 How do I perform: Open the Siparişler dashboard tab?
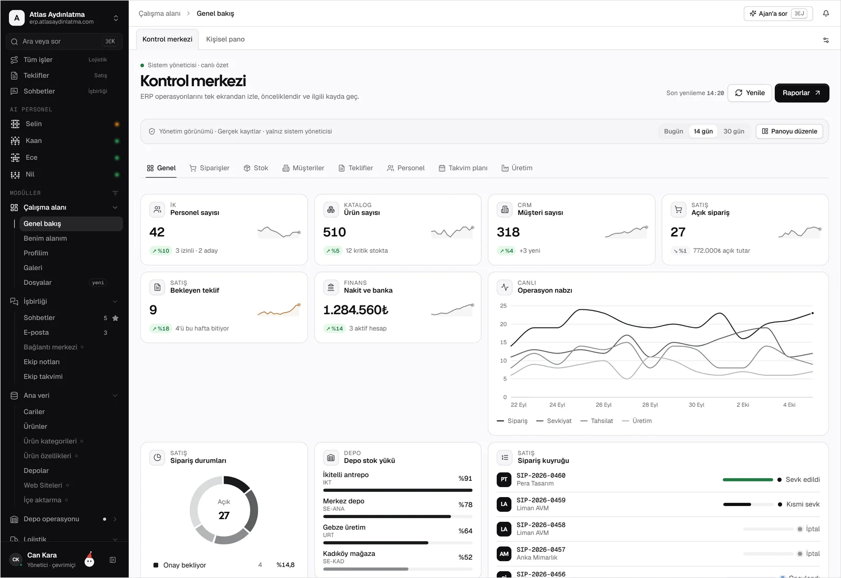209,168
